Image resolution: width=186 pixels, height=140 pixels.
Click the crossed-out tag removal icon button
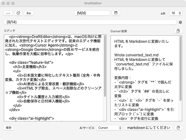click(x=18, y=13)
